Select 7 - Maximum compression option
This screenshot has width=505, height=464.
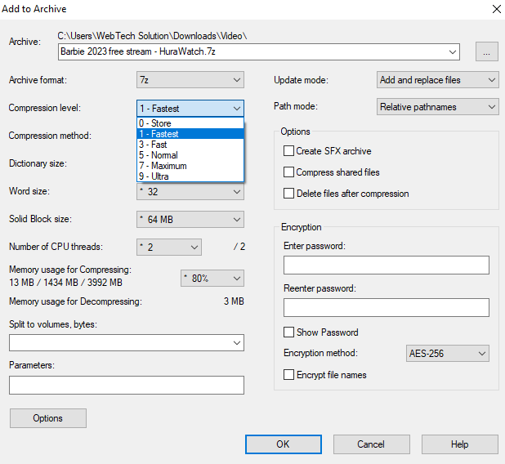click(x=190, y=166)
